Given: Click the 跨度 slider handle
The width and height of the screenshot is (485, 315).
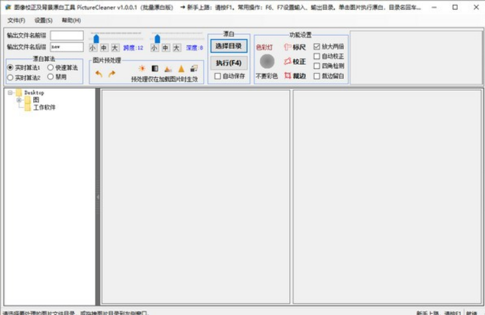Looking at the screenshot, I should tap(96, 38).
